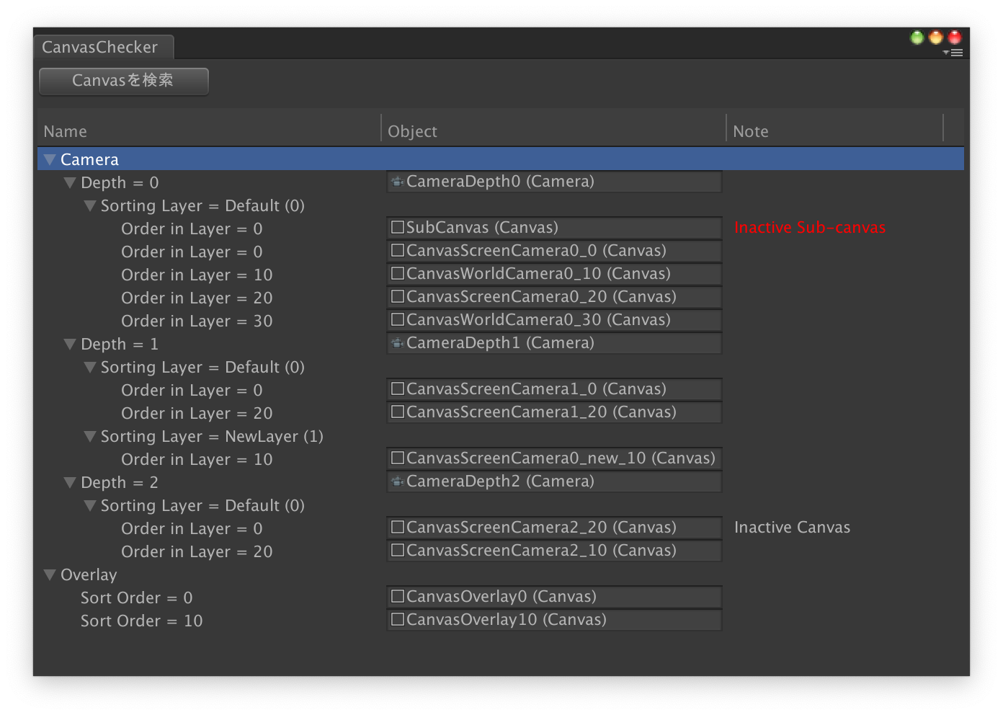
Task: Collapse the Overlay group
Action: (x=50, y=574)
